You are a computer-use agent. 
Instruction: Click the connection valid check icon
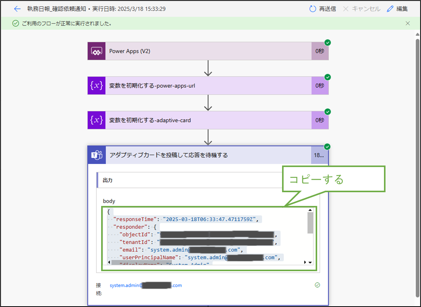pos(317,285)
